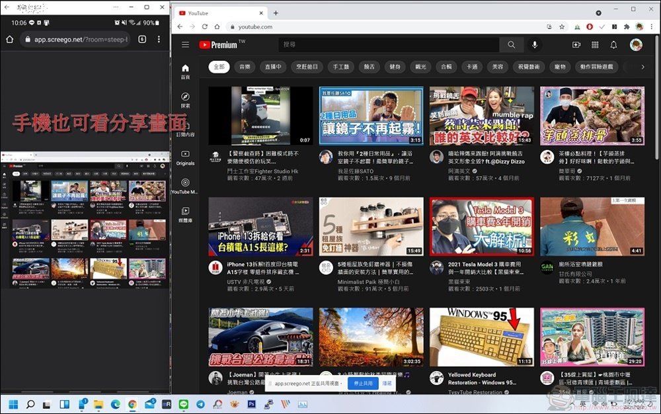Open the iPhone 13 teardown video thumbnail
Screen dimensions: 661x414
(260, 227)
